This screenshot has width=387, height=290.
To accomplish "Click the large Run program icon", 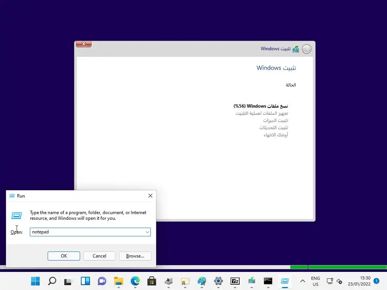I will 17,216.
